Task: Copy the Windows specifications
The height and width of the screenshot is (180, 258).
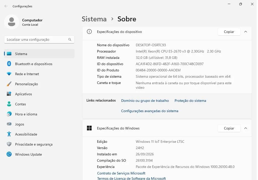Action: point(229,128)
